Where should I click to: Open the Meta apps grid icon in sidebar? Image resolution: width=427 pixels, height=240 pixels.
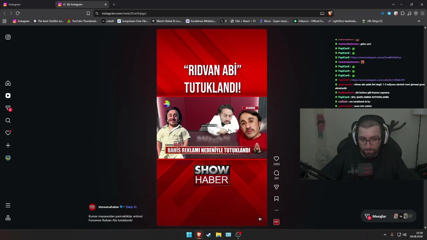[x=8, y=218]
